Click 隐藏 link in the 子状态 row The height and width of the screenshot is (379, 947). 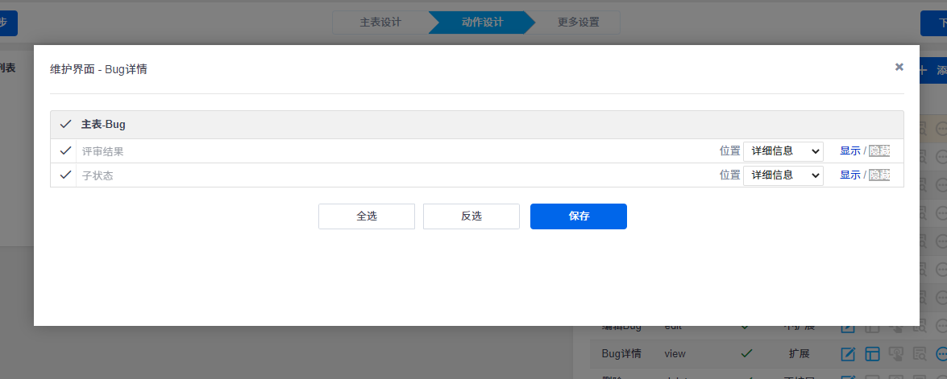pyautogui.click(x=879, y=175)
